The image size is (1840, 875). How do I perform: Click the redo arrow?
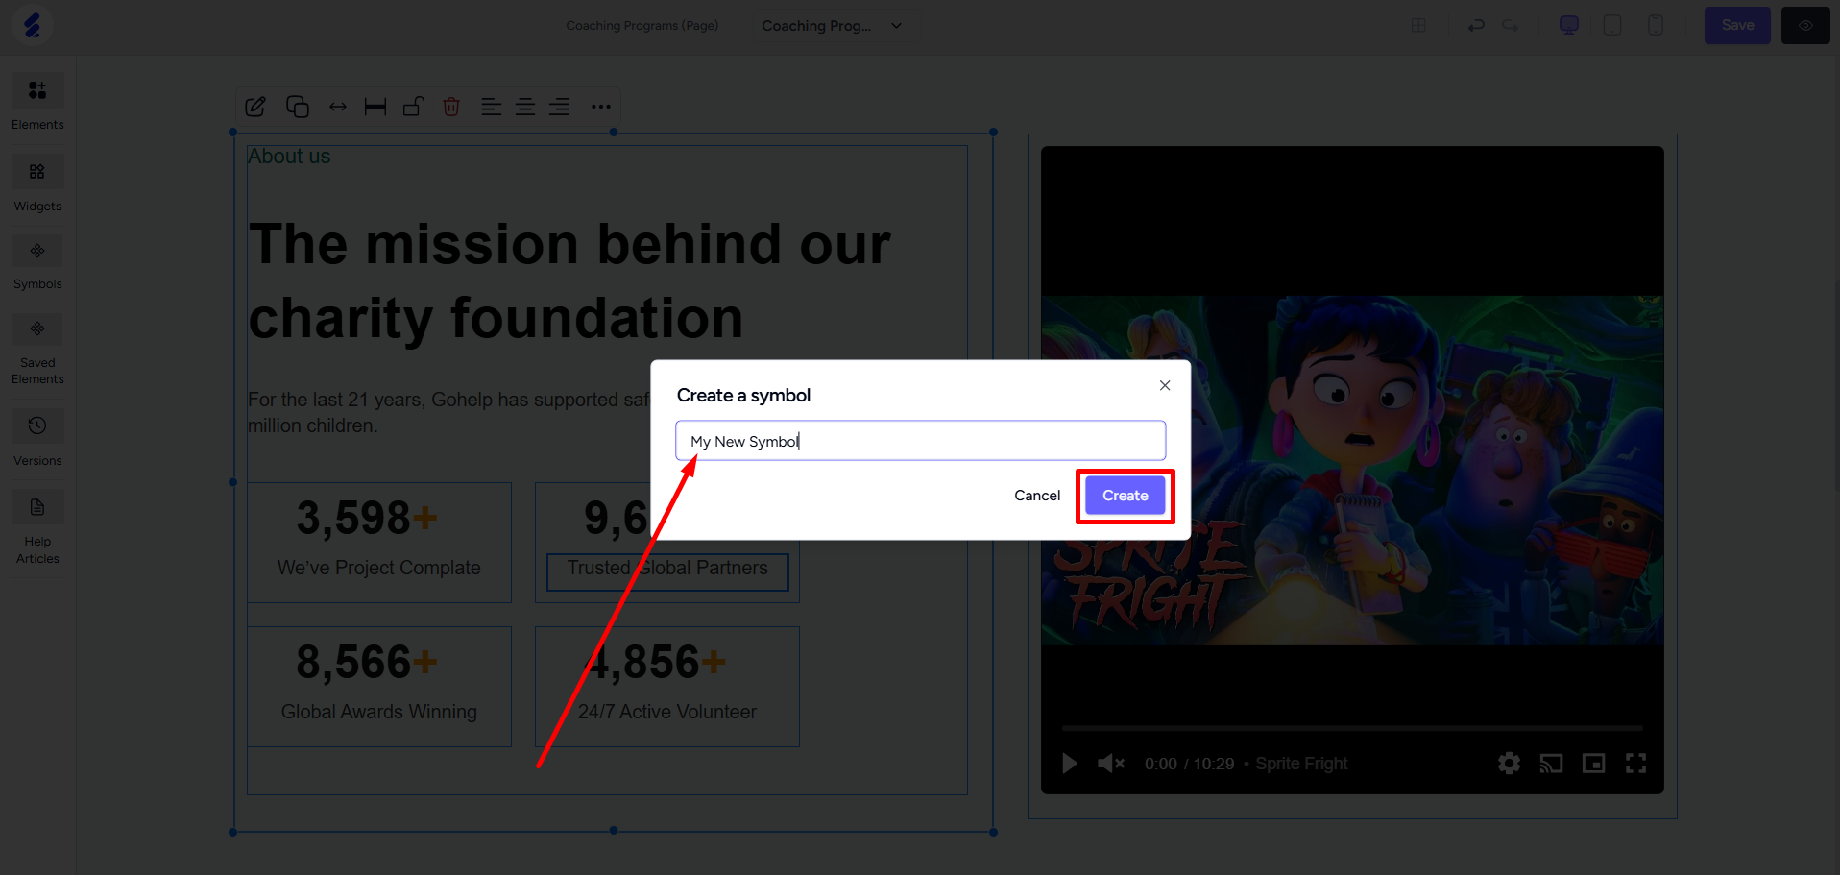[1511, 25]
